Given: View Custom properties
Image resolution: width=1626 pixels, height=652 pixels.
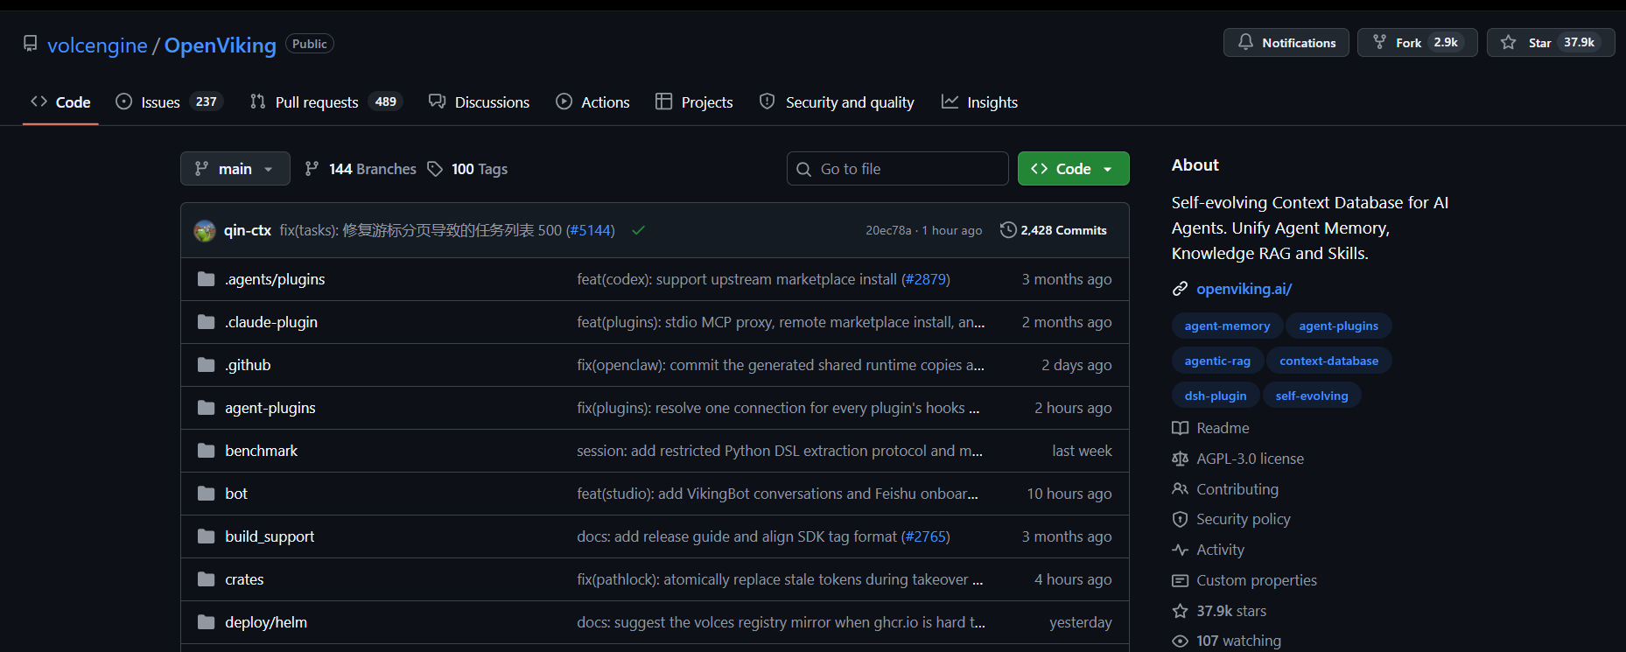Looking at the screenshot, I should [x=1257, y=580].
